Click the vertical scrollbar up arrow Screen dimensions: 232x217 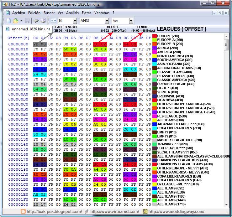pyautogui.click(x=226, y=36)
